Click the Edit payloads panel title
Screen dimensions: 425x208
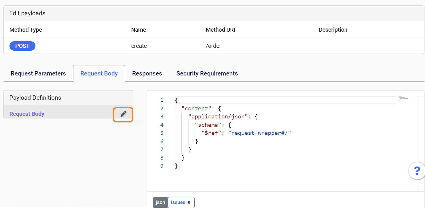click(27, 13)
